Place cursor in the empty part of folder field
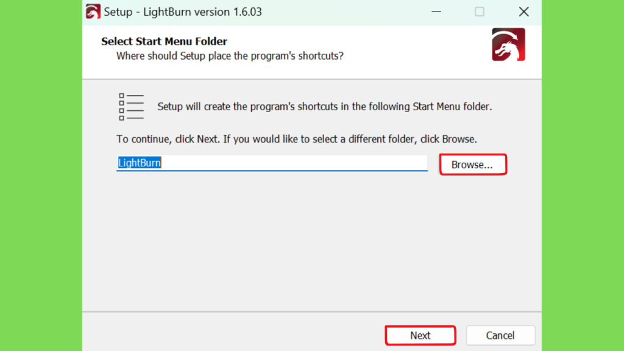 tap(294, 163)
